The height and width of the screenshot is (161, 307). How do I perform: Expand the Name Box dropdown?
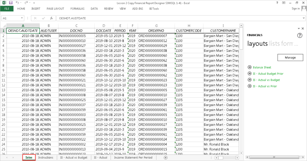[x=24, y=18]
